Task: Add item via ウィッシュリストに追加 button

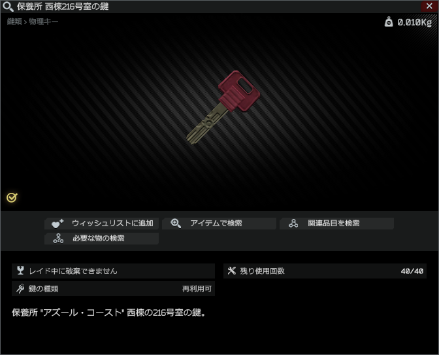Action: 102,224
